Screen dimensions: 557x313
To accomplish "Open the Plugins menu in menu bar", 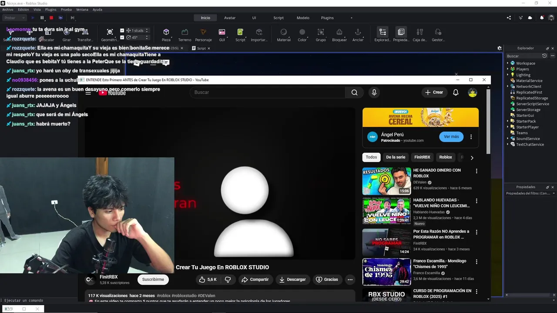I will (51, 10).
